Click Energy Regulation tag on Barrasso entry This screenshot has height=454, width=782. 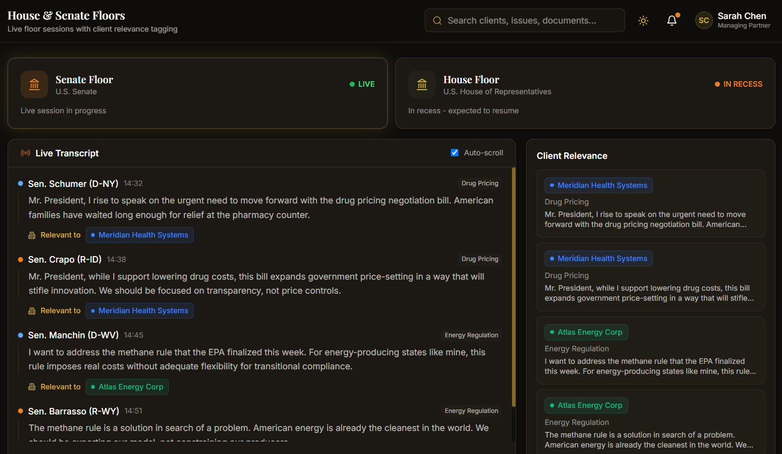coord(471,411)
